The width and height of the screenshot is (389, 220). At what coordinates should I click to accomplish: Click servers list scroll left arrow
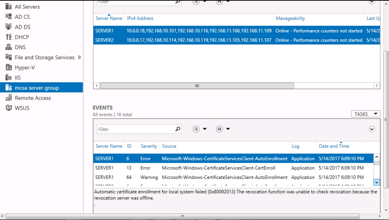[97, 85]
